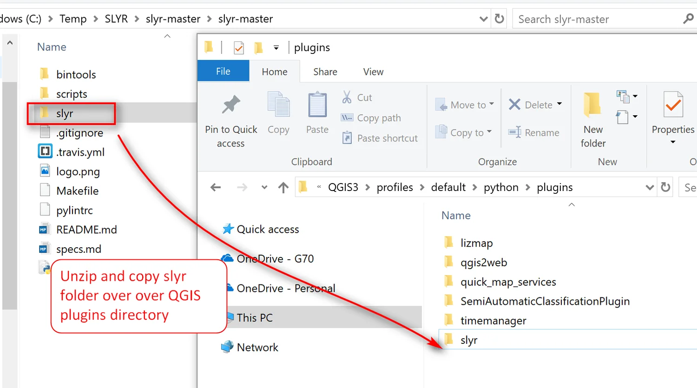Click the hidden-path chevron before QGIS3
This screenshot has width=697, height=388.
pyautogui.click(x=319, y=187)
